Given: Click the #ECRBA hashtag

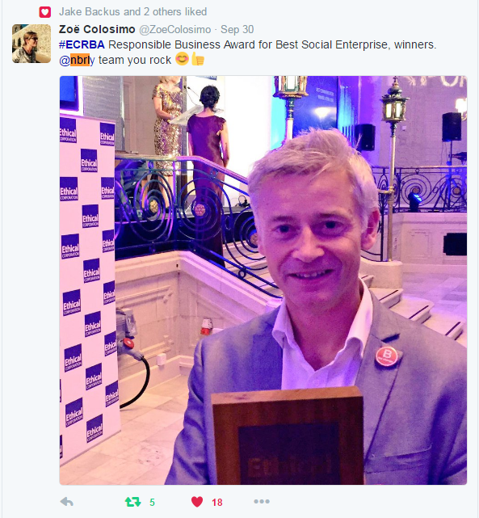Looking at the screenshot, I should (x=82, y=44).
